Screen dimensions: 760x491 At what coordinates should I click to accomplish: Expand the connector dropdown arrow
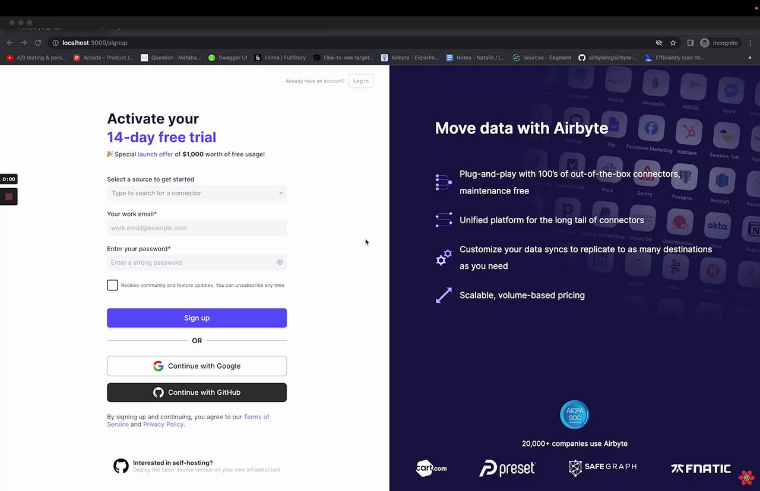[281, 193]
